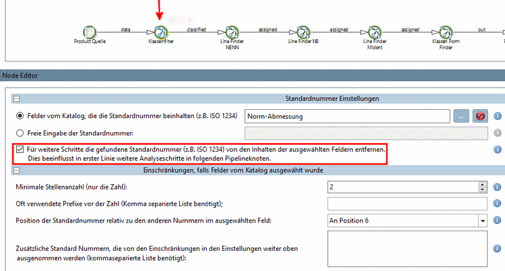Collapse Standardnummer Einstellungen section

(x=16, y=98)
